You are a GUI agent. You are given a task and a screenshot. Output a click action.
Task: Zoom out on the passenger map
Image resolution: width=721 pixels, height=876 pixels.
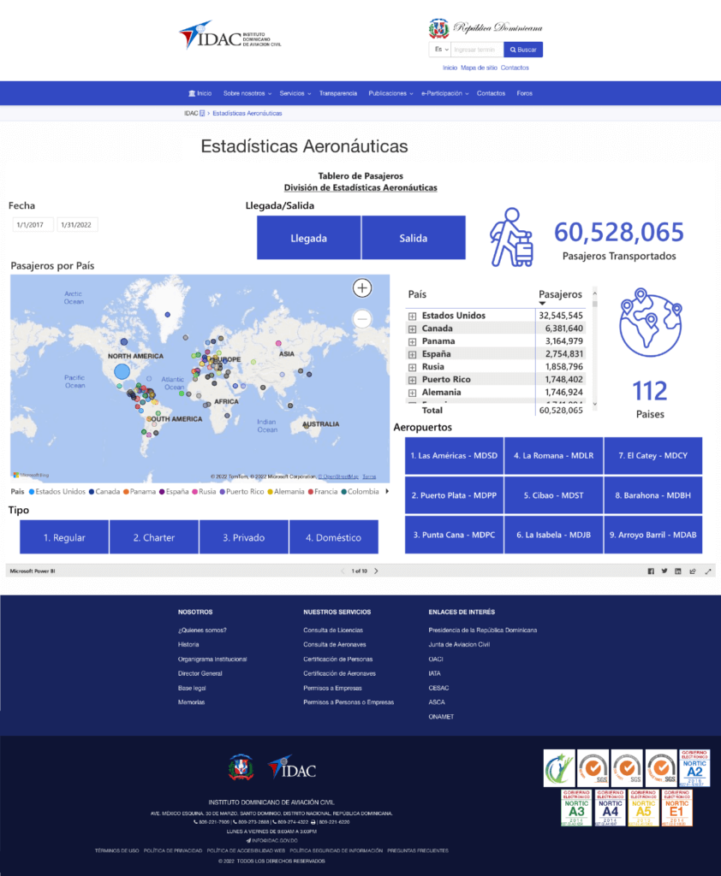[x=362, y=319]
